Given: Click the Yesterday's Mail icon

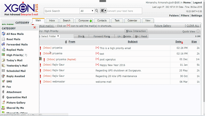Looking at the screenshot, I should (x=4, y=66).
